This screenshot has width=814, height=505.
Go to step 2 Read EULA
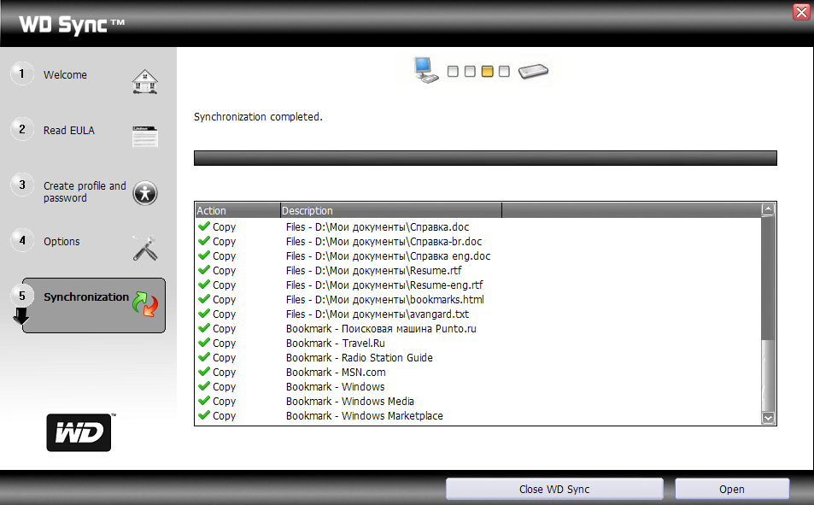click(x=68, y=131)
